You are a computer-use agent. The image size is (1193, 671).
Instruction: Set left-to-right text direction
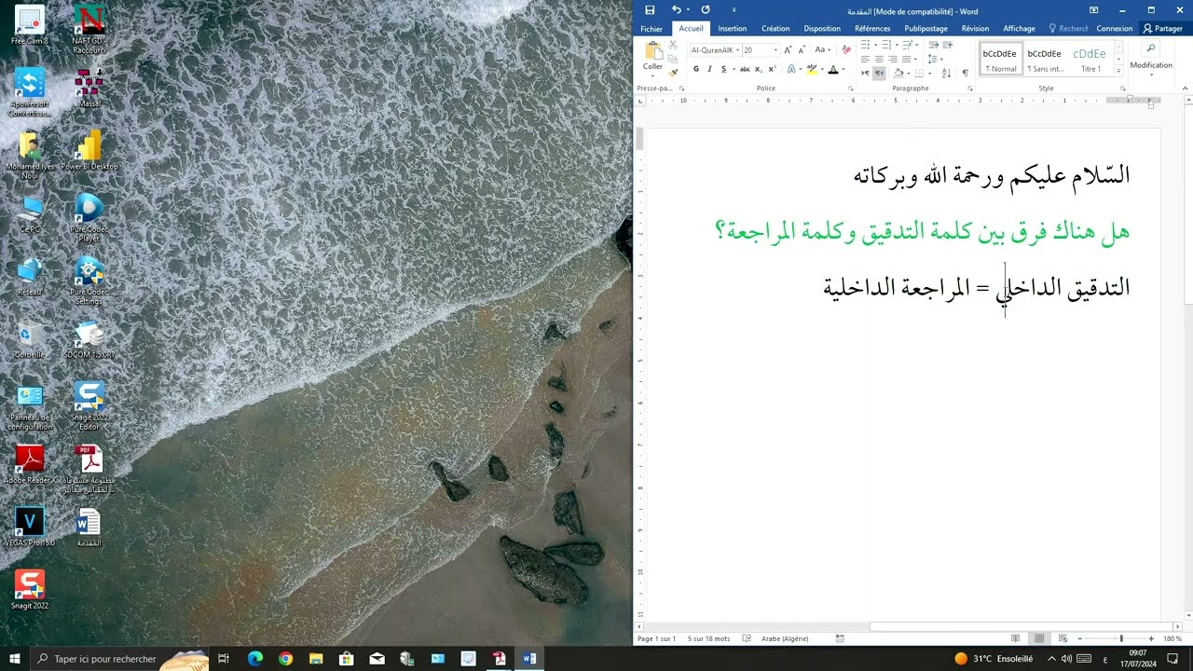pyautogui.click(x=865, y=73)
